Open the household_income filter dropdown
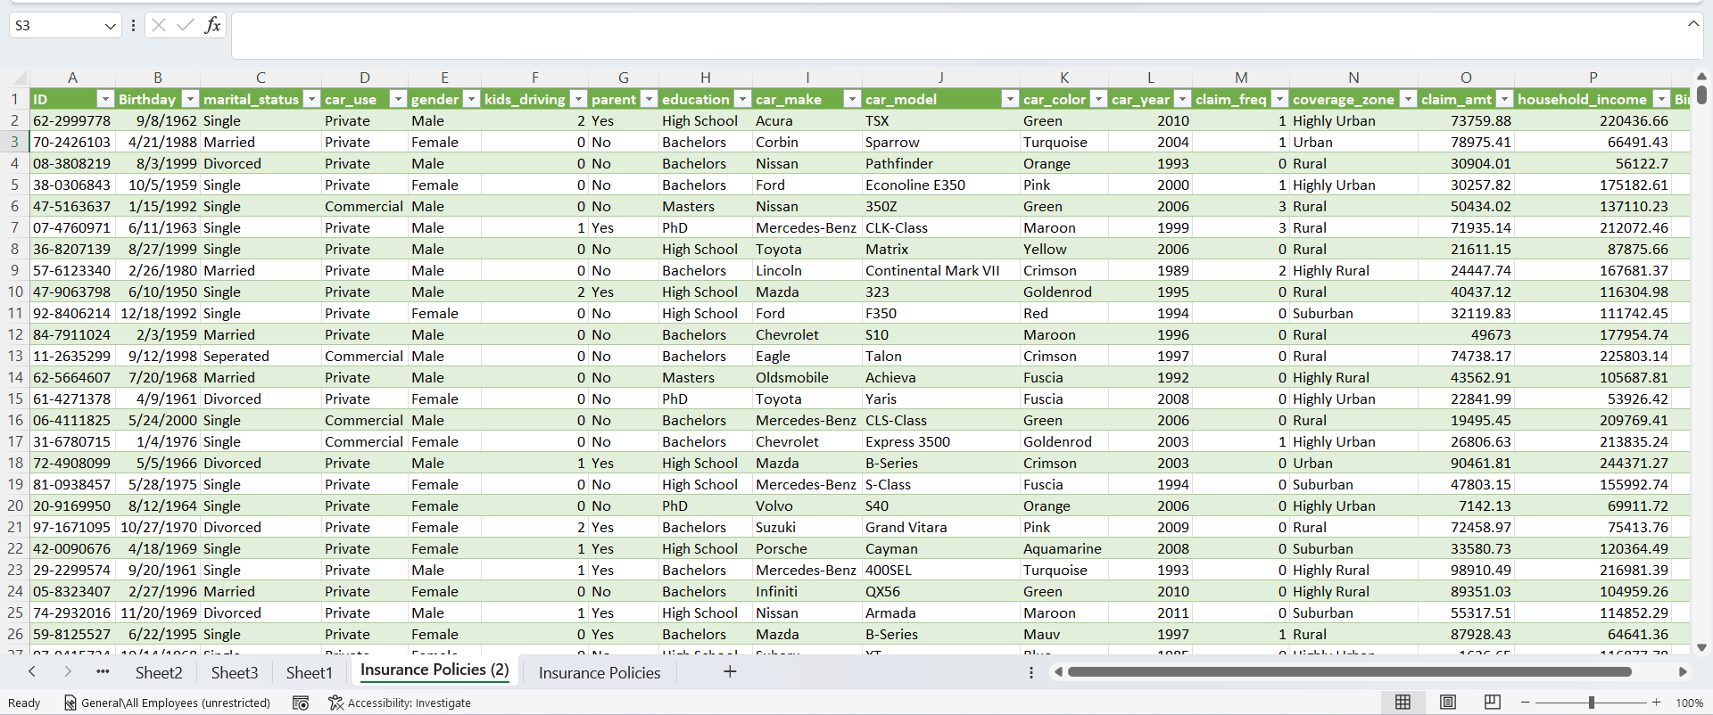The height and width of the screenshot is (715, 1713). [x=1661, y=99]
